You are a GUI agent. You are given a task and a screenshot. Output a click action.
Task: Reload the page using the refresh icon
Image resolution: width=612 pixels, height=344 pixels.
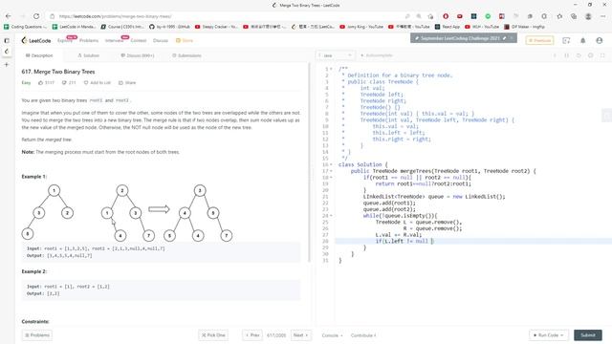coord(36,16)
